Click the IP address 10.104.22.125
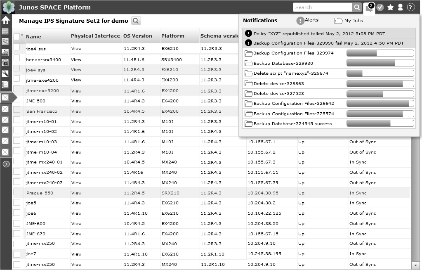The width and height of the screenshot is (422, 270). point(264,213)
